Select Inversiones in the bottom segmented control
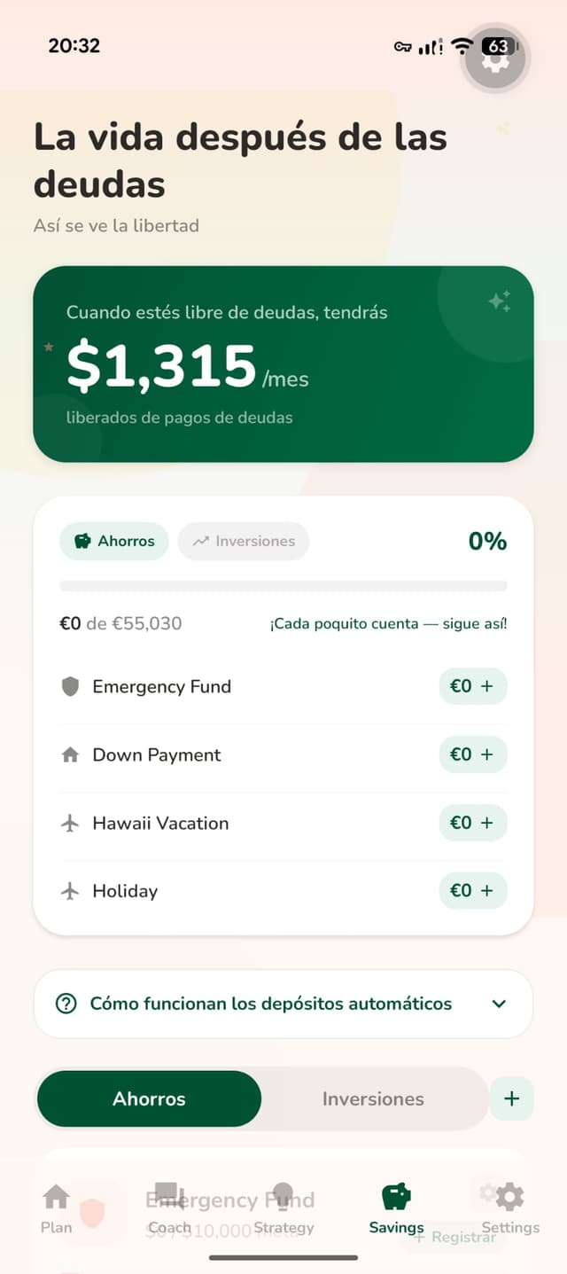 (x=373, y=1098)
